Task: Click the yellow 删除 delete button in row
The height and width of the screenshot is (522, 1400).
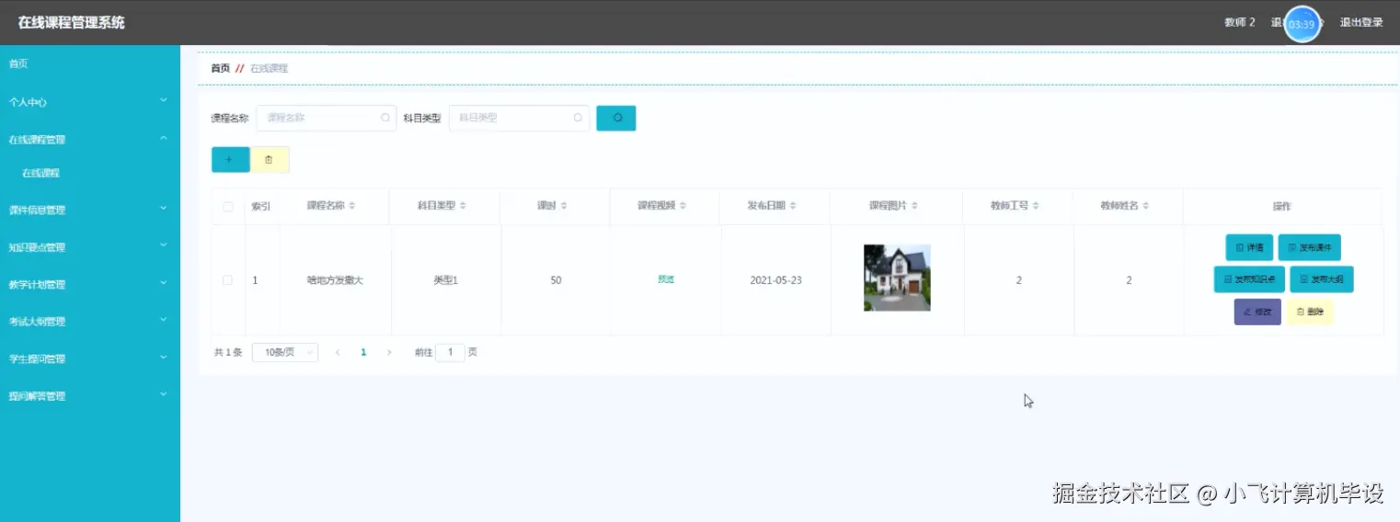Action: 1310,312
